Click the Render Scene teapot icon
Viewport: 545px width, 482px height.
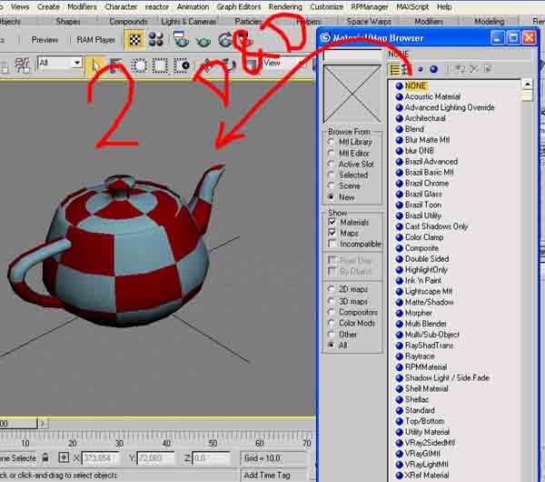pos(181,39)
